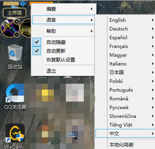Click the minus badge on the swords icon
Viewport: 155px width, 149px height.
pyautogui.click(x=17, y=35)
